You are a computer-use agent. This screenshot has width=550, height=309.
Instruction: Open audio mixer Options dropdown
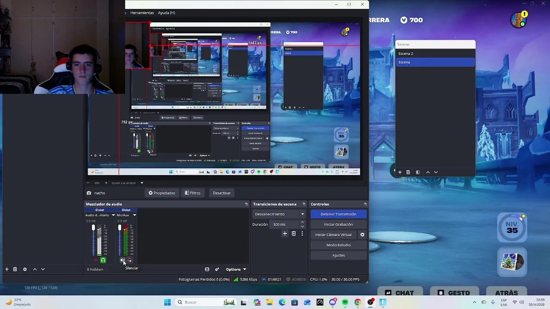tap(236, 269)
